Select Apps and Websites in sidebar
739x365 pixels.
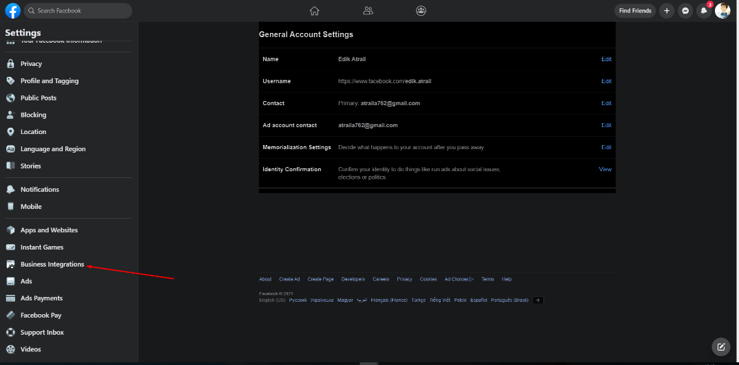coord(49,230)
